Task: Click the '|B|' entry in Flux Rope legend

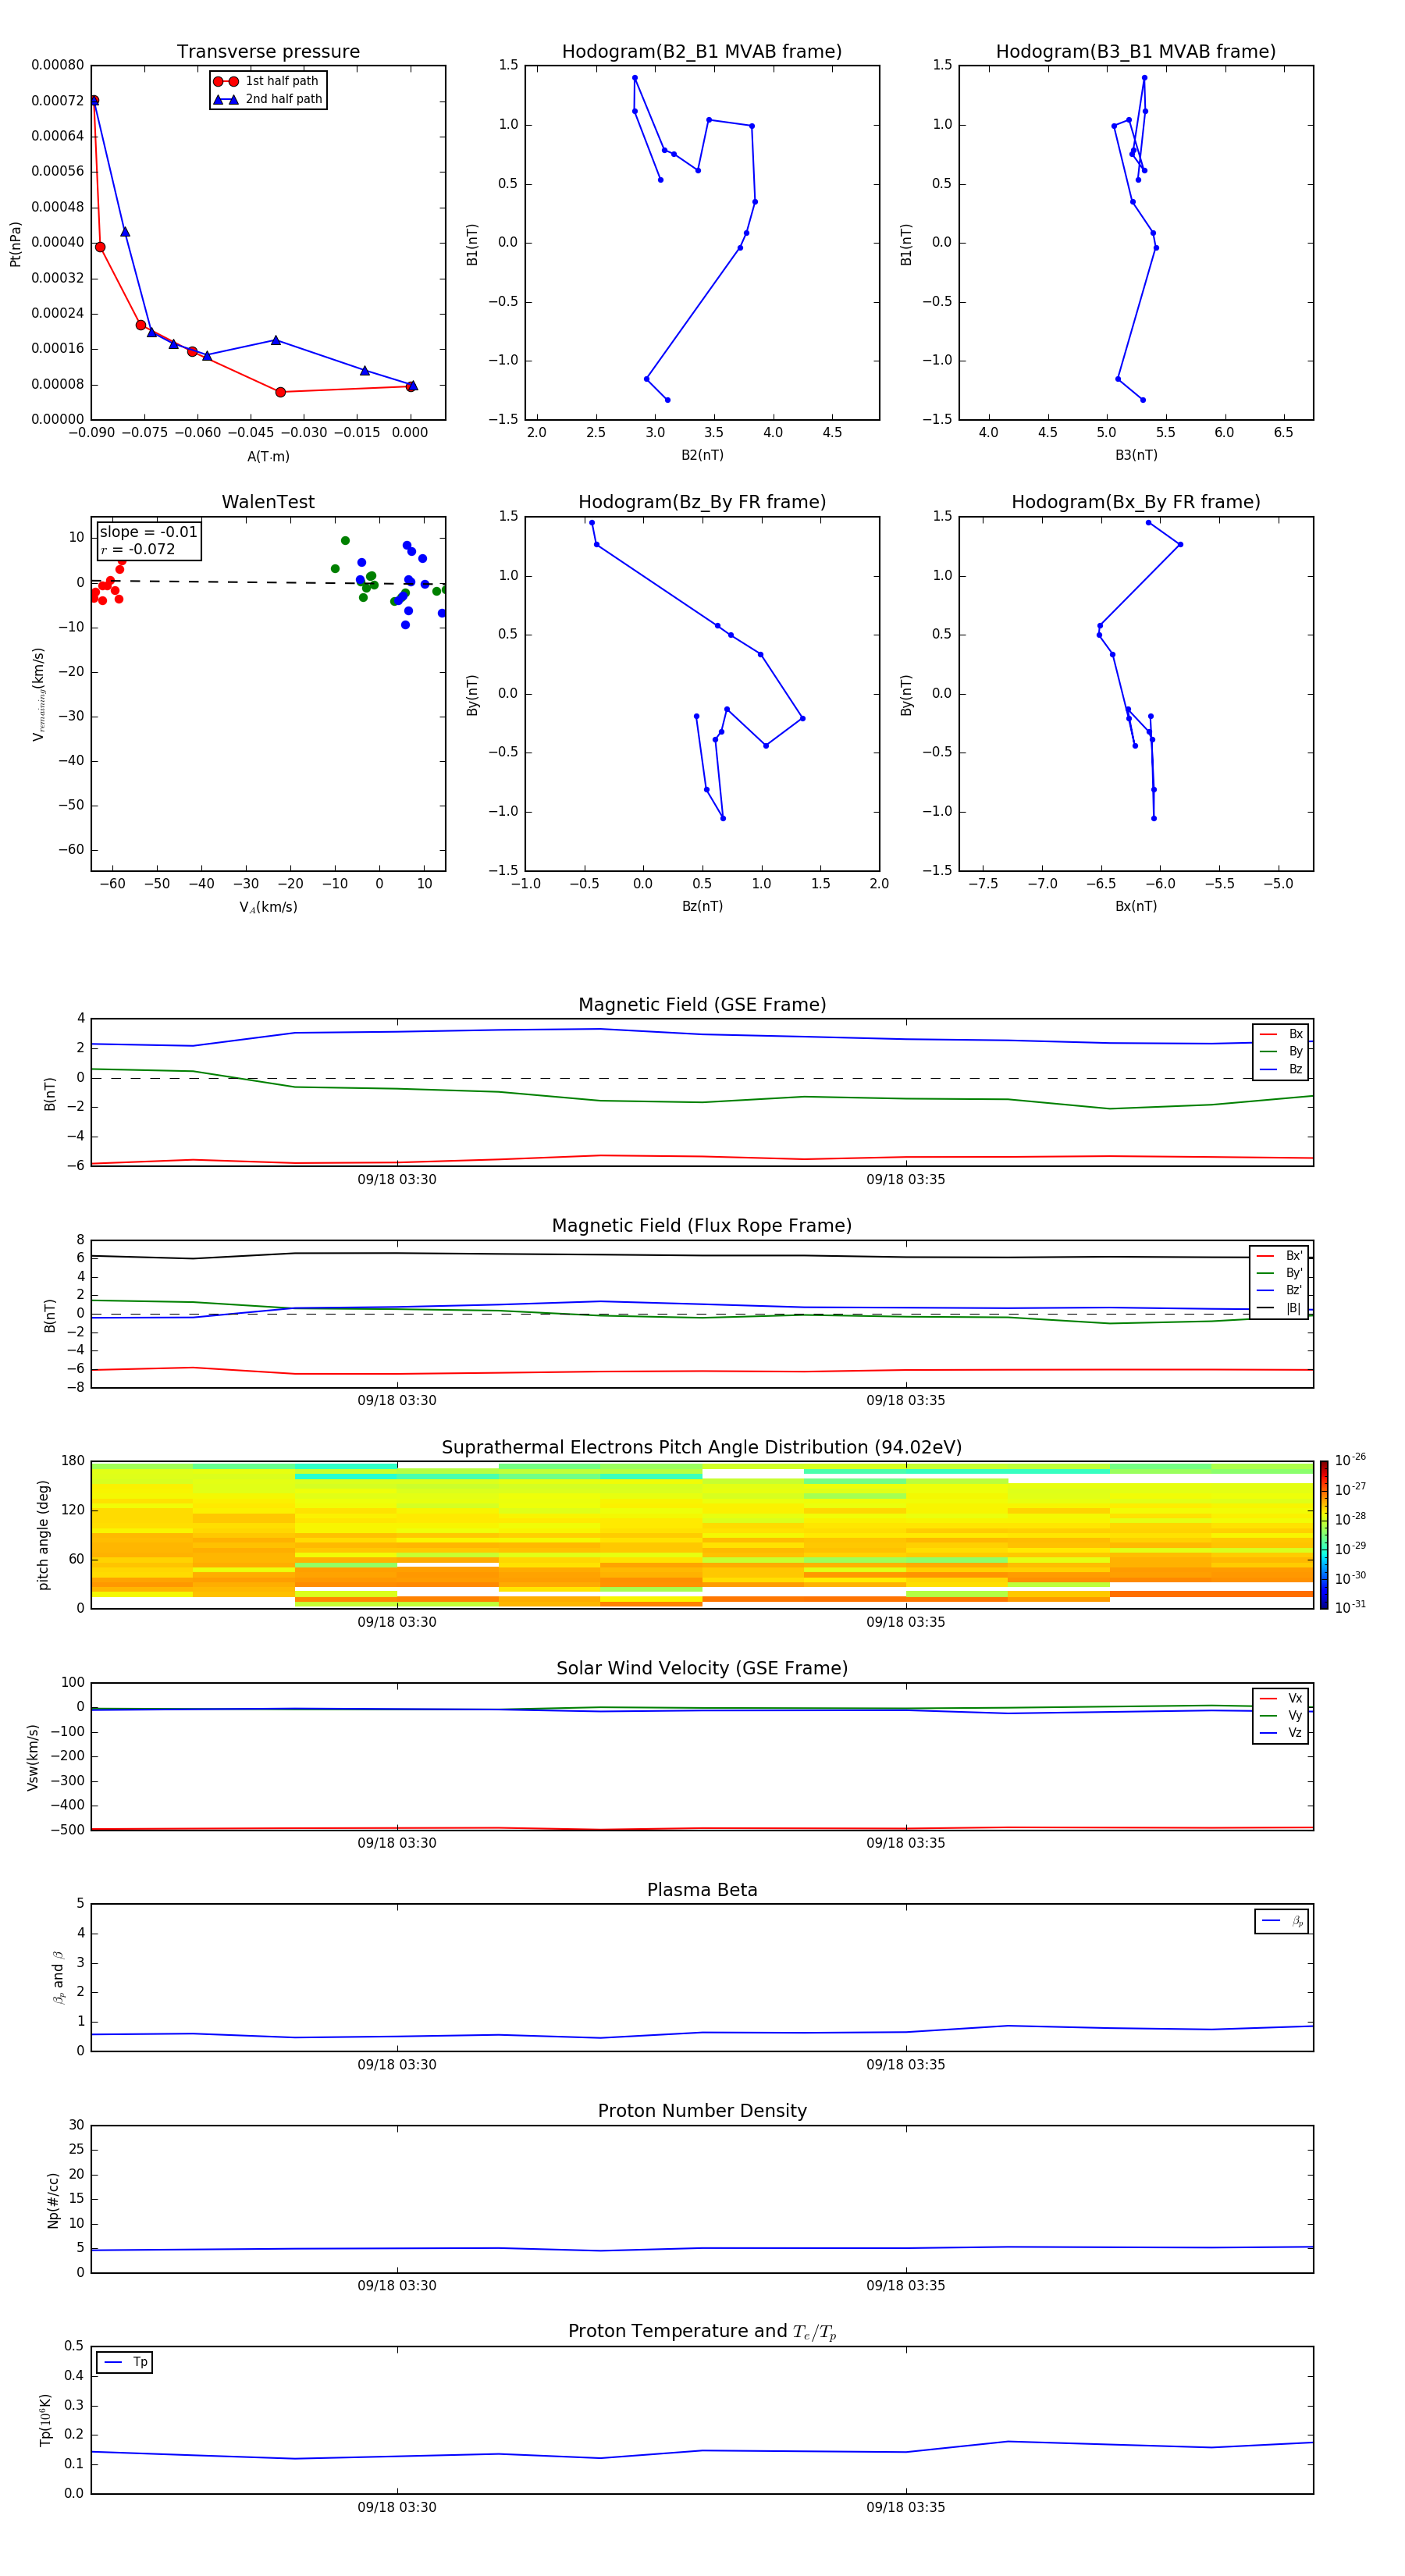Action: tap(1280, 1308)
